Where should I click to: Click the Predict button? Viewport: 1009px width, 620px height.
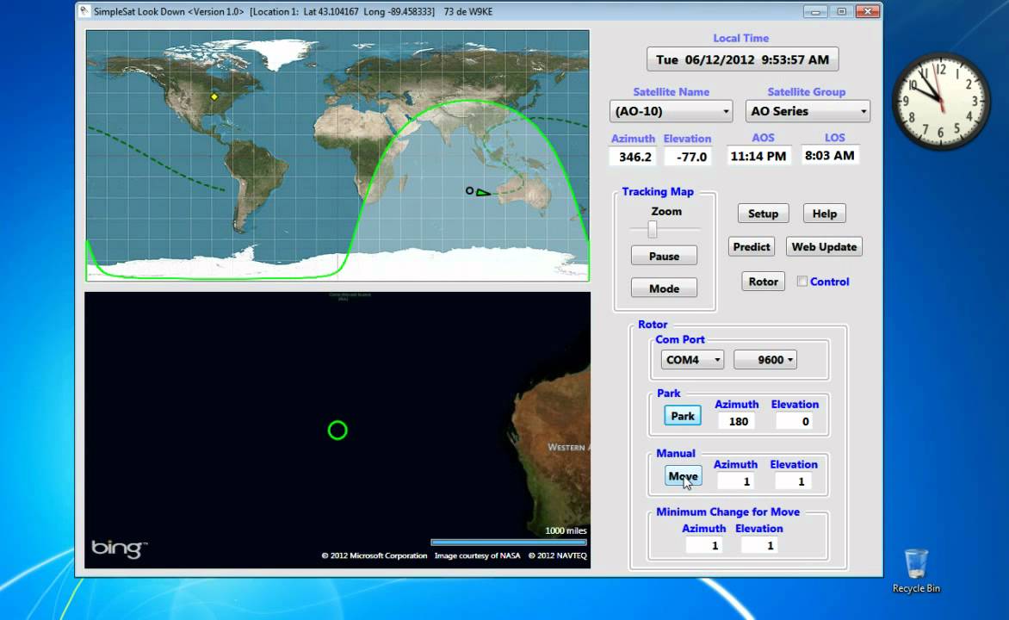751,246
